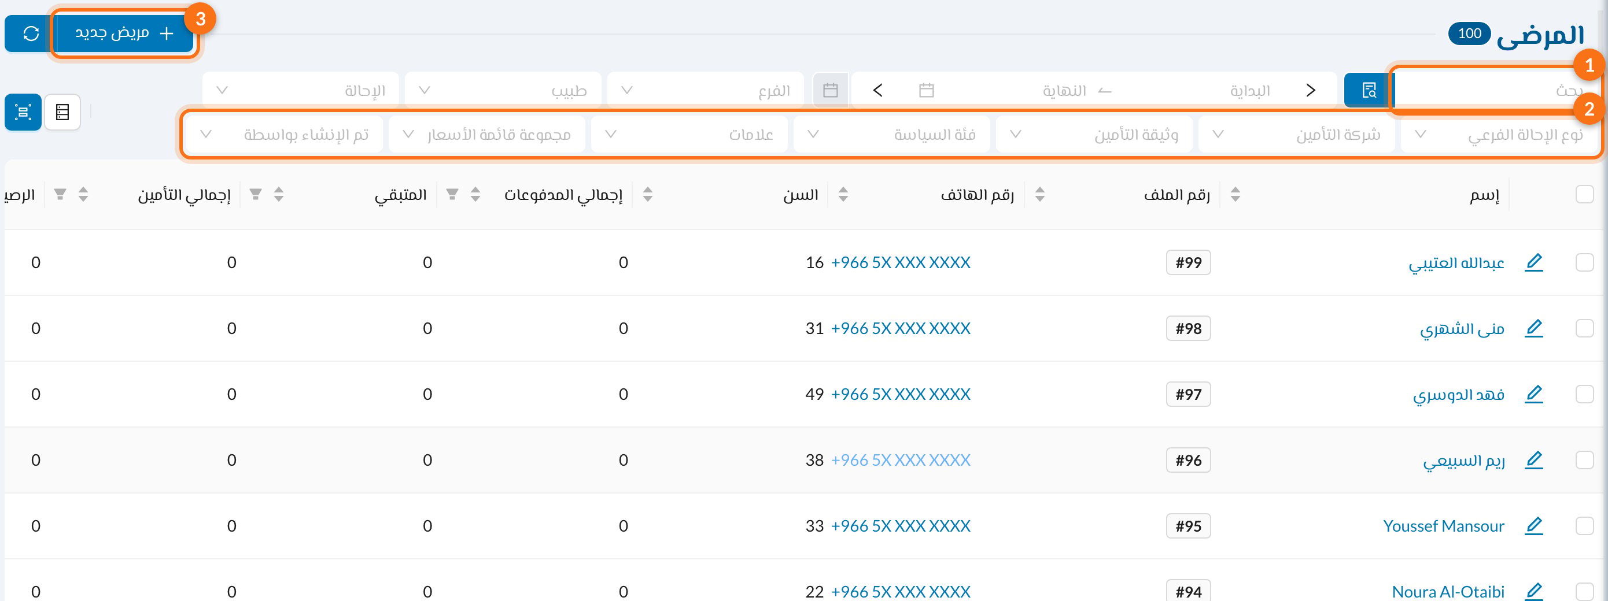Check the row for Youssef Mansour
The width and height of the screenshot is (1608, 601).
1584,526
